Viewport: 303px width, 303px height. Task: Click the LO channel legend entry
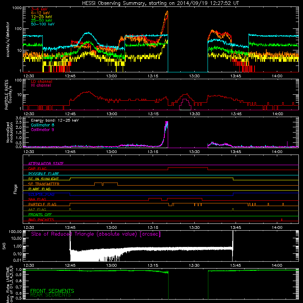[x=42, y=81]
